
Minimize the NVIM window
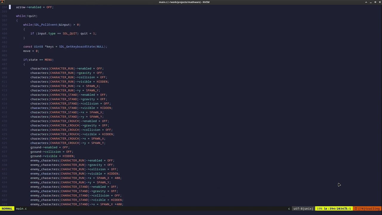point(371,2)
